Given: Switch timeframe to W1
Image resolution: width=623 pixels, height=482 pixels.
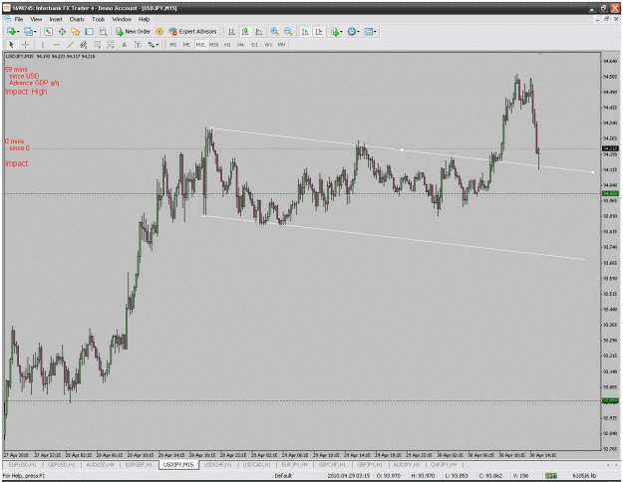Looking at the screenshot, I should click(x=268, y=45).
